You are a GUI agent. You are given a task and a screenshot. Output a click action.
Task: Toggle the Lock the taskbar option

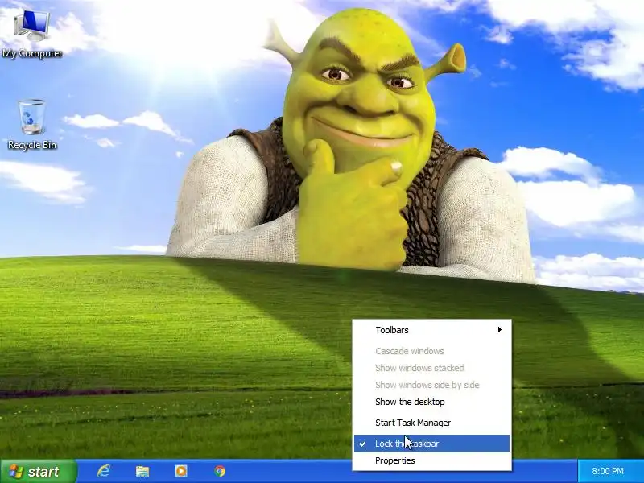(x=431, y=444)
